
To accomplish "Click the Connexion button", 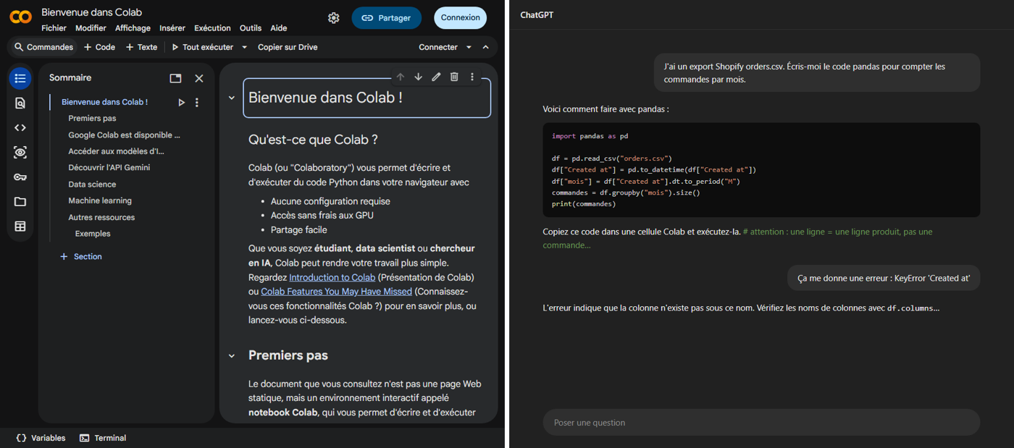I will (x=461, y=18).
